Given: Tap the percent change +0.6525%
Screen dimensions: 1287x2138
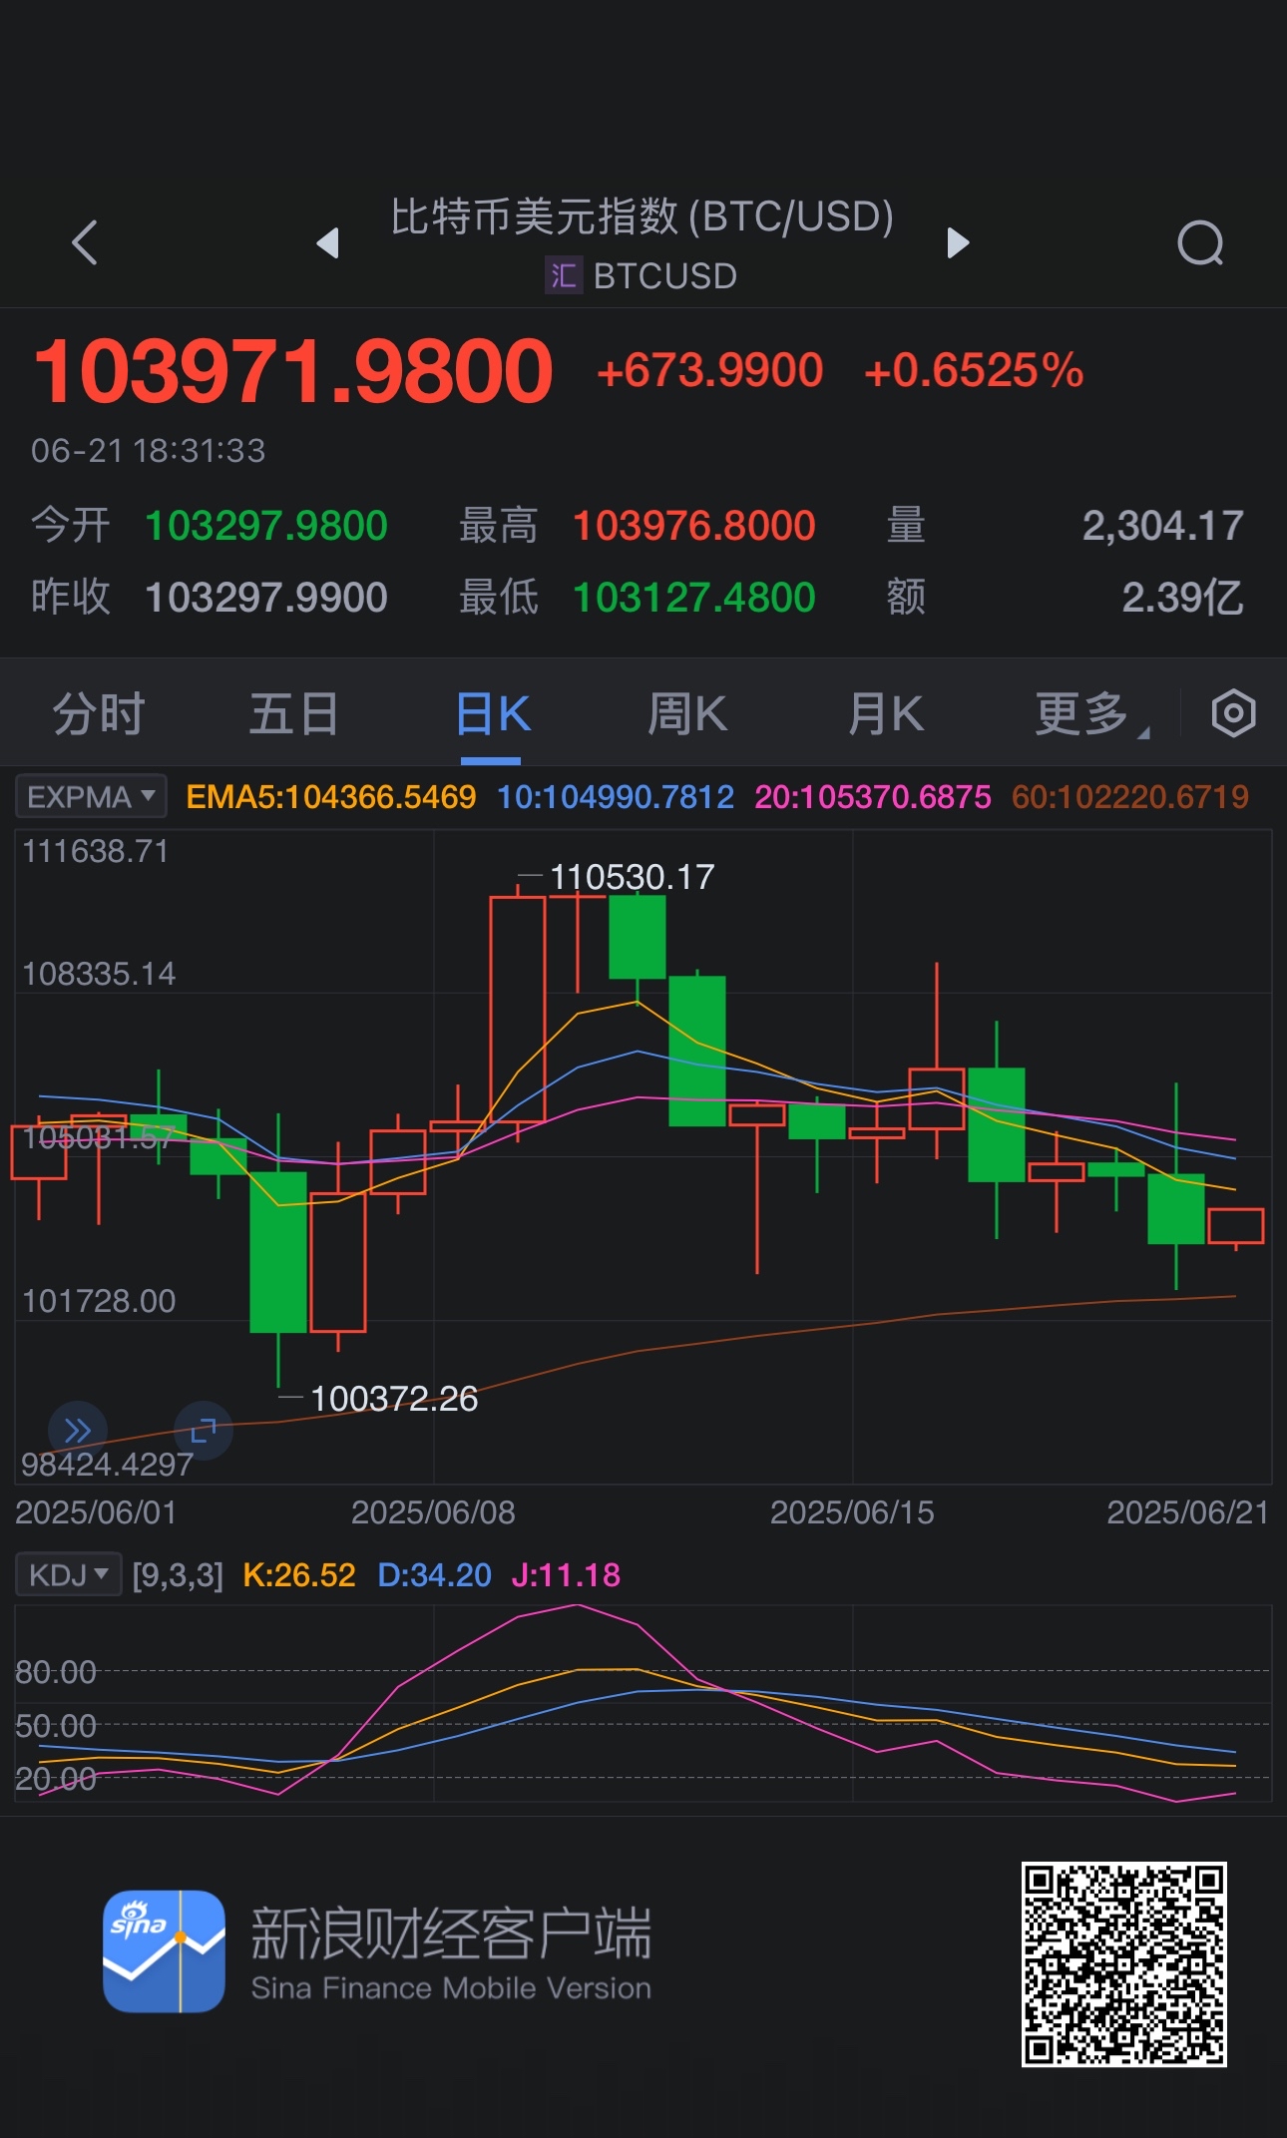Looking at the screenshot, I should 974,370.
